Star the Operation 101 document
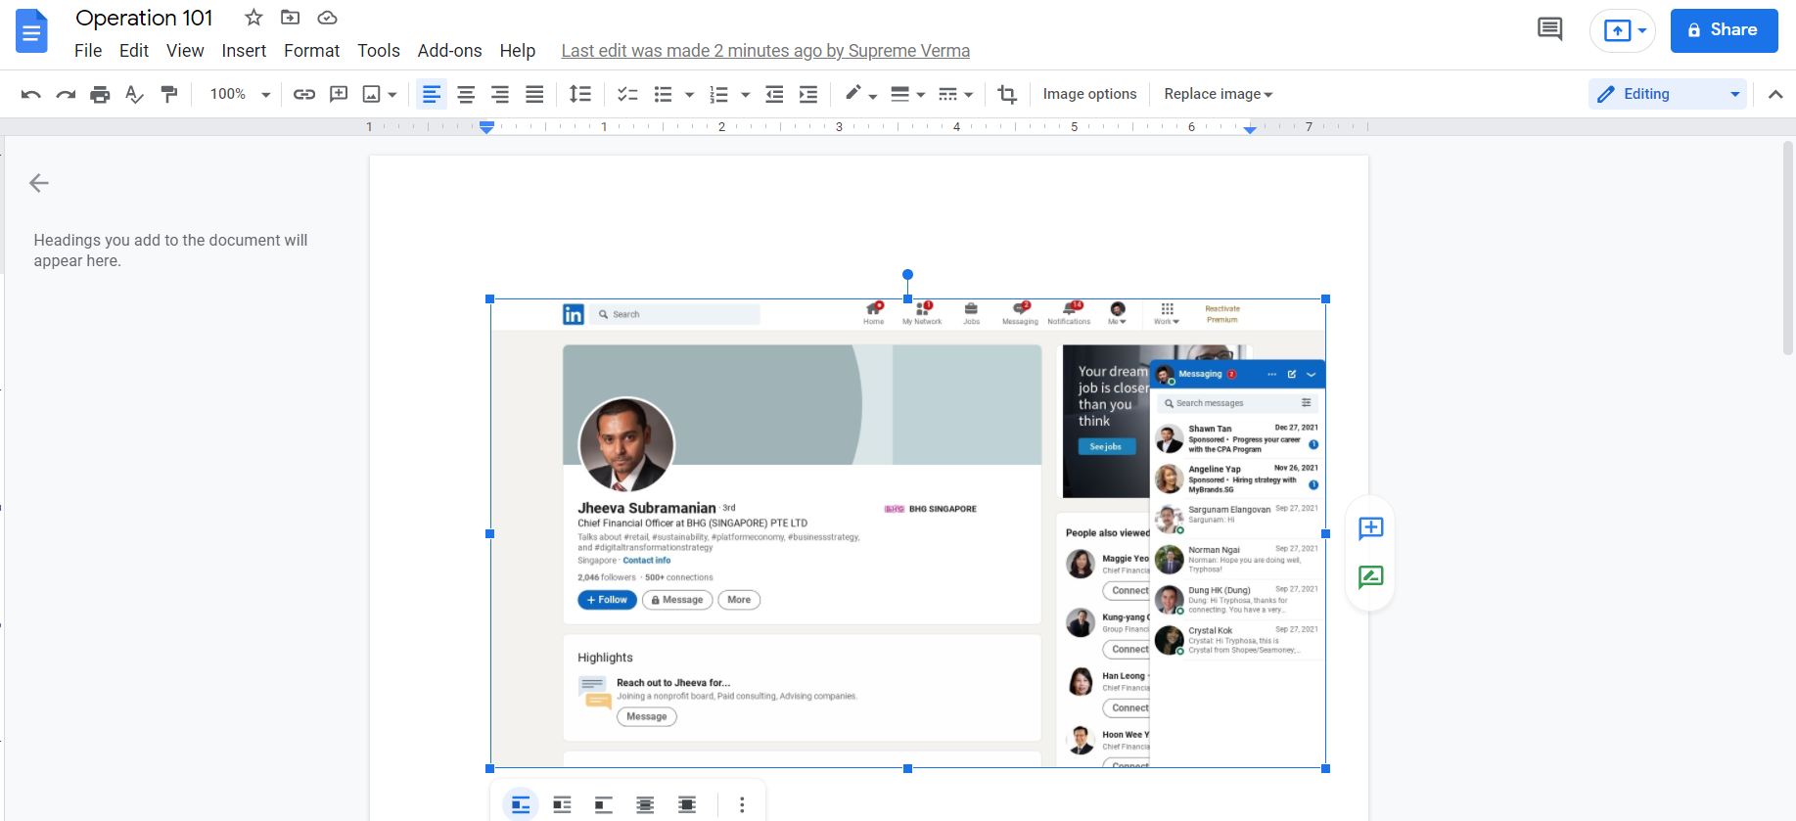This screenshot has width=1796, height=821. [253, 18]
